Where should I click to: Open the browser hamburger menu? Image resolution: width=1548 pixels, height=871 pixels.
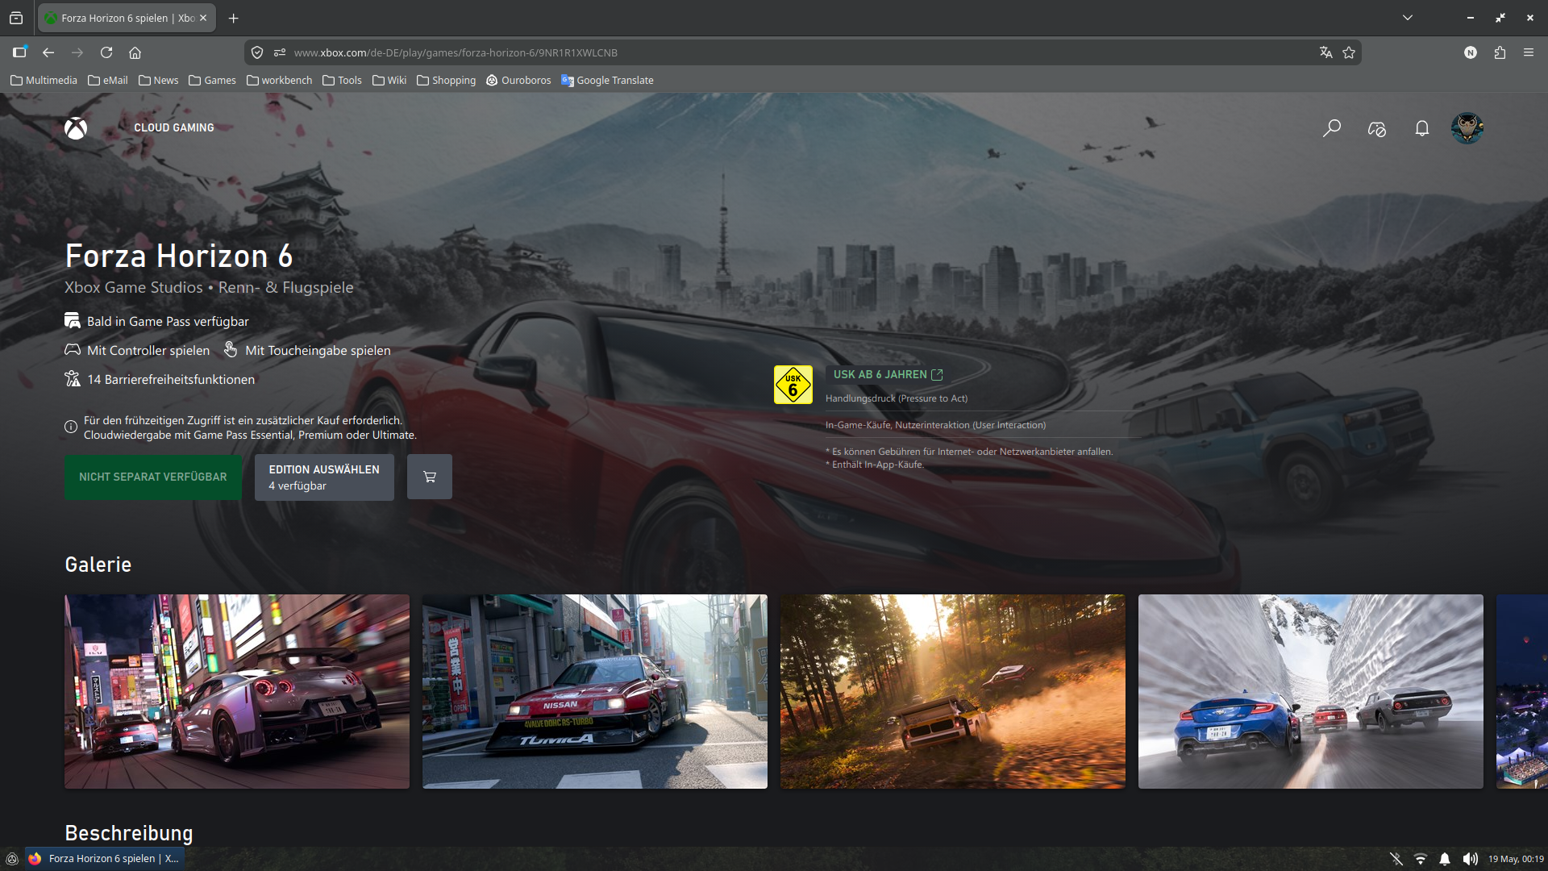click(1529, 52)
